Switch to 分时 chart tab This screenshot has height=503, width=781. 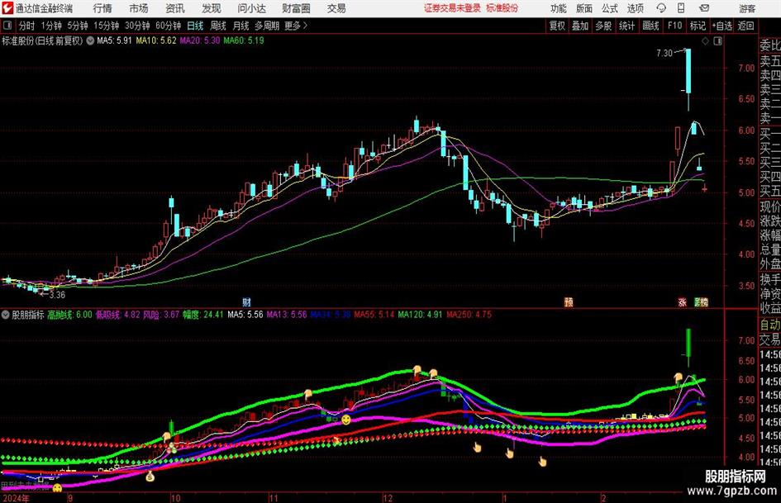26,26
